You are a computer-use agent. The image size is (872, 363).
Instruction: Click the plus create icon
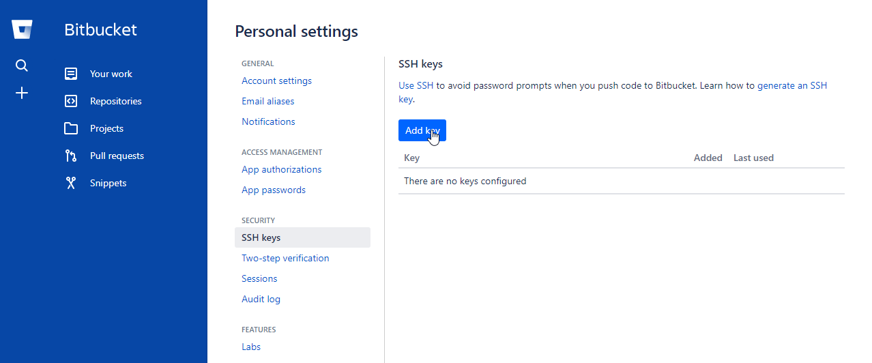pyautogui.click(x=22, y=93)
